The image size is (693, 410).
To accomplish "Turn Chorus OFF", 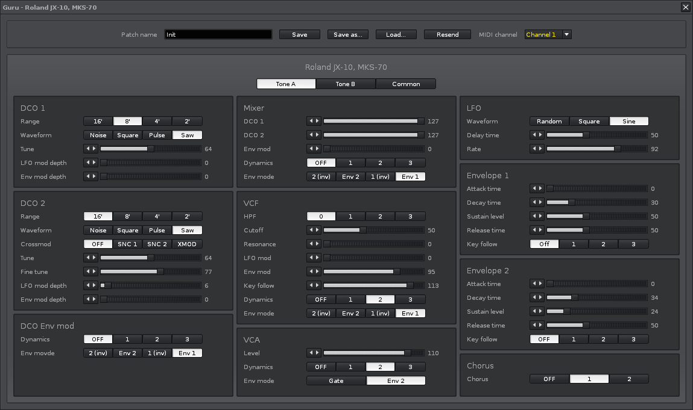I will pyautogui.click(x=549, y=379).
